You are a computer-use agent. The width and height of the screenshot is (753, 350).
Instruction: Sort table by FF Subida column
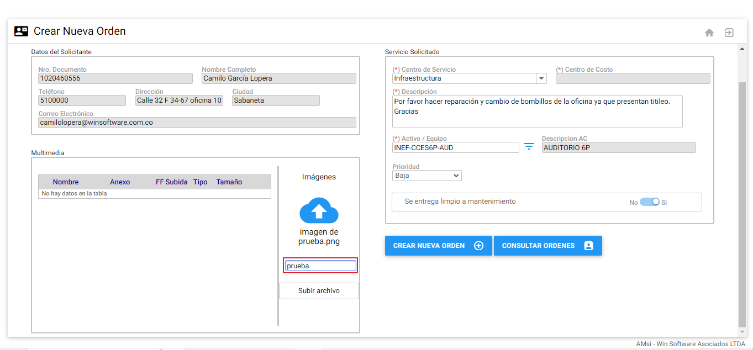171,182
